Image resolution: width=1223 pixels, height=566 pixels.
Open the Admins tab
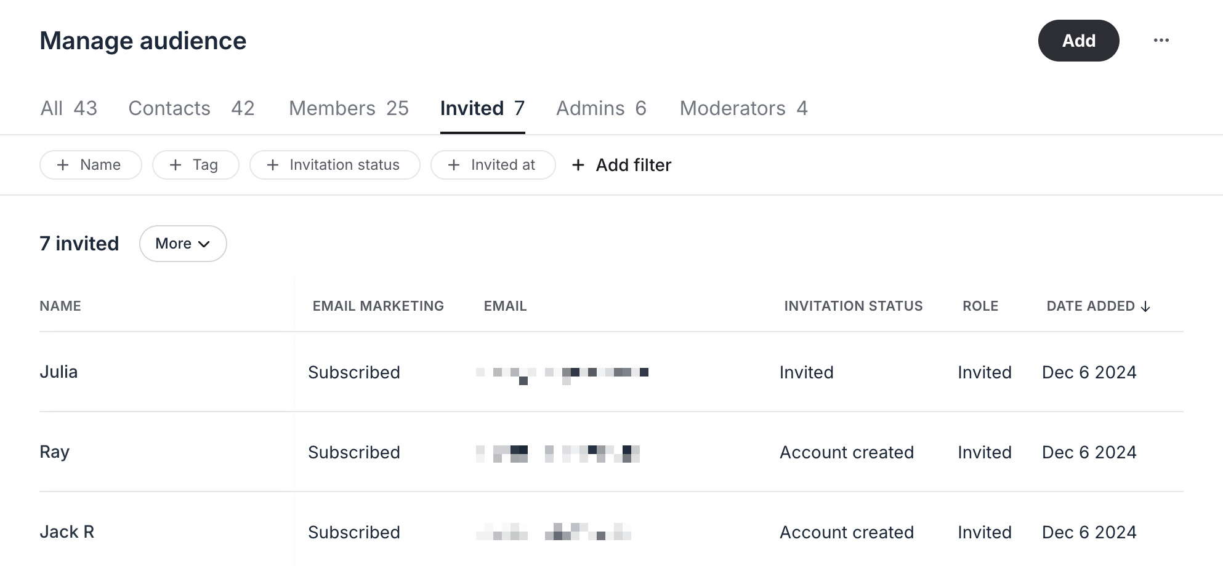coord(601,108)
